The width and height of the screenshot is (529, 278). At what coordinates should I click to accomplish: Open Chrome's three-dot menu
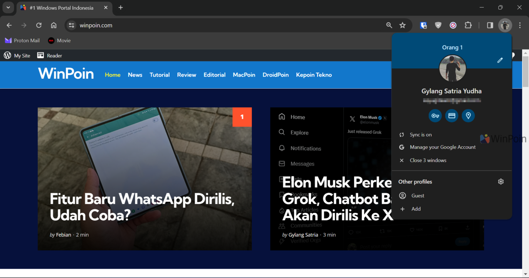pyautogui.click(x=520, y=25)
